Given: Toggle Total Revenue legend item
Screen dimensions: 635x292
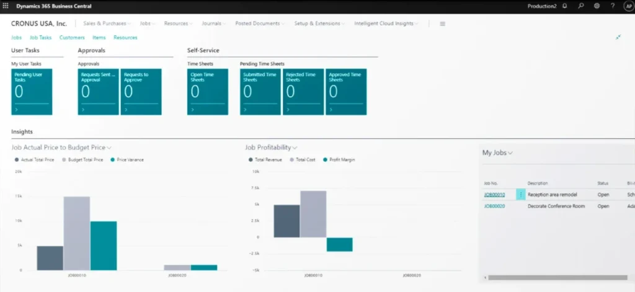Looking at the screenshot, I should click(265, 160).
